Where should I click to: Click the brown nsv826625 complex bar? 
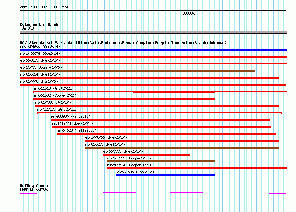[x=182, y=148]
